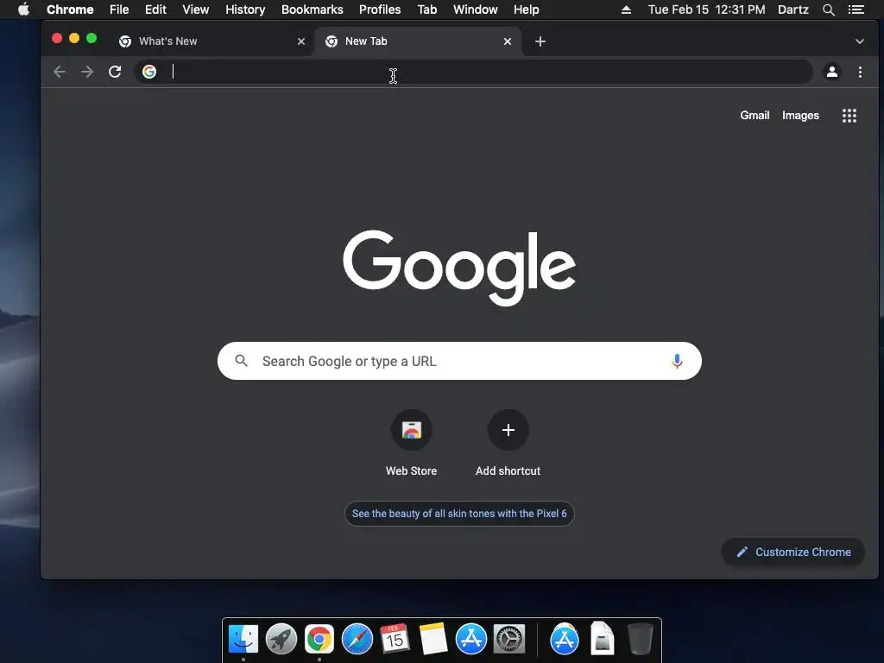Image resolution: width=884 pixels, height=663 pixels.
Task: Open Spotlight search in menu bar
Action: (828, 9)
